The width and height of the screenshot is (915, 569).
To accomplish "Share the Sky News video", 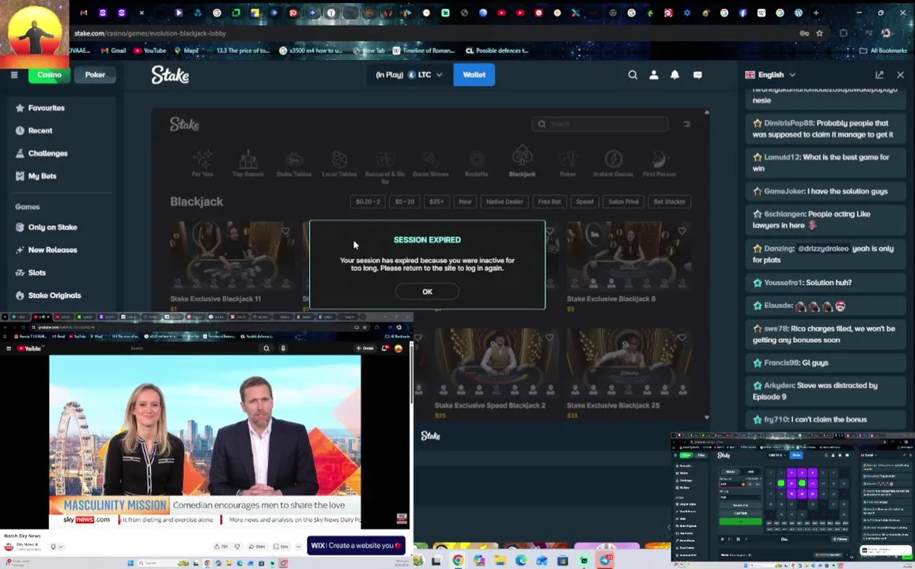I will click(x=257, y=546).
